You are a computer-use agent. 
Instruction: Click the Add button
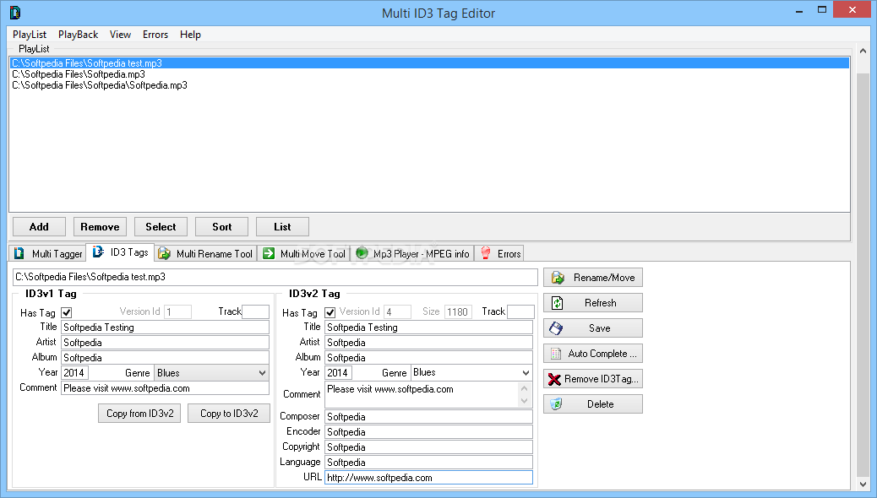click(39, 227)
